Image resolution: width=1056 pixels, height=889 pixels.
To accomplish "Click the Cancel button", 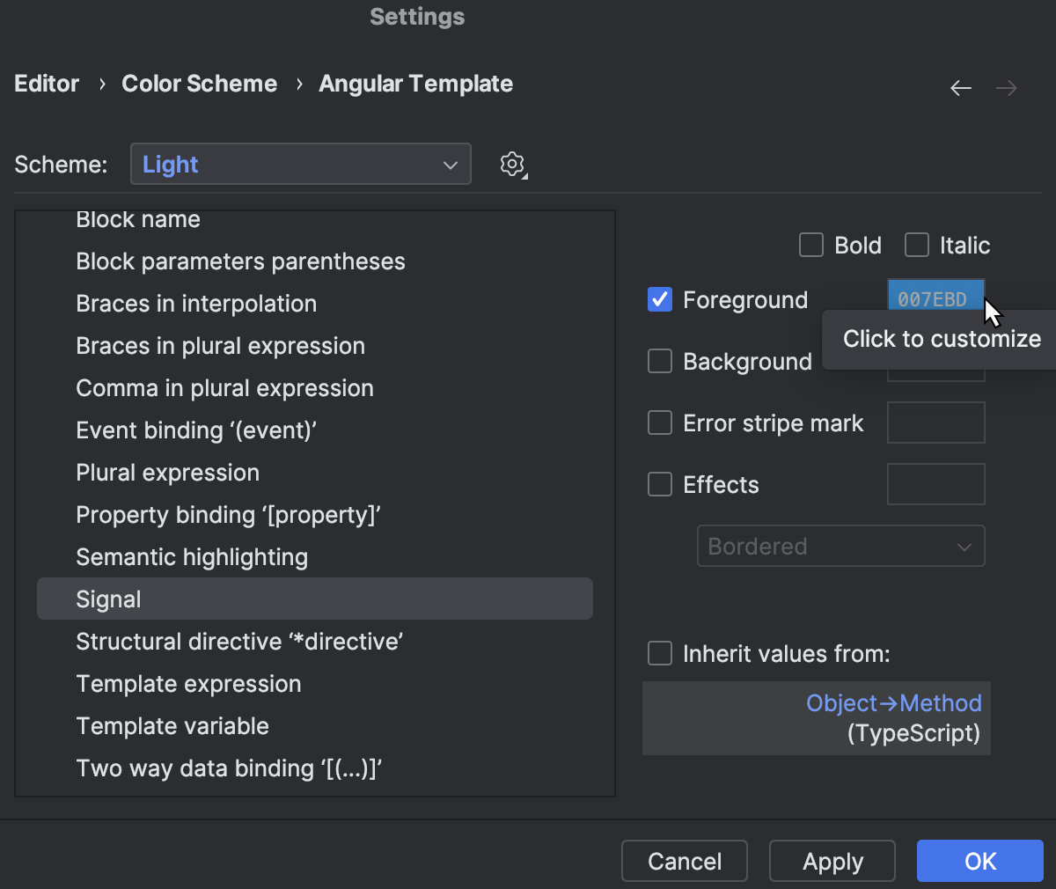I will coord(684,861).
